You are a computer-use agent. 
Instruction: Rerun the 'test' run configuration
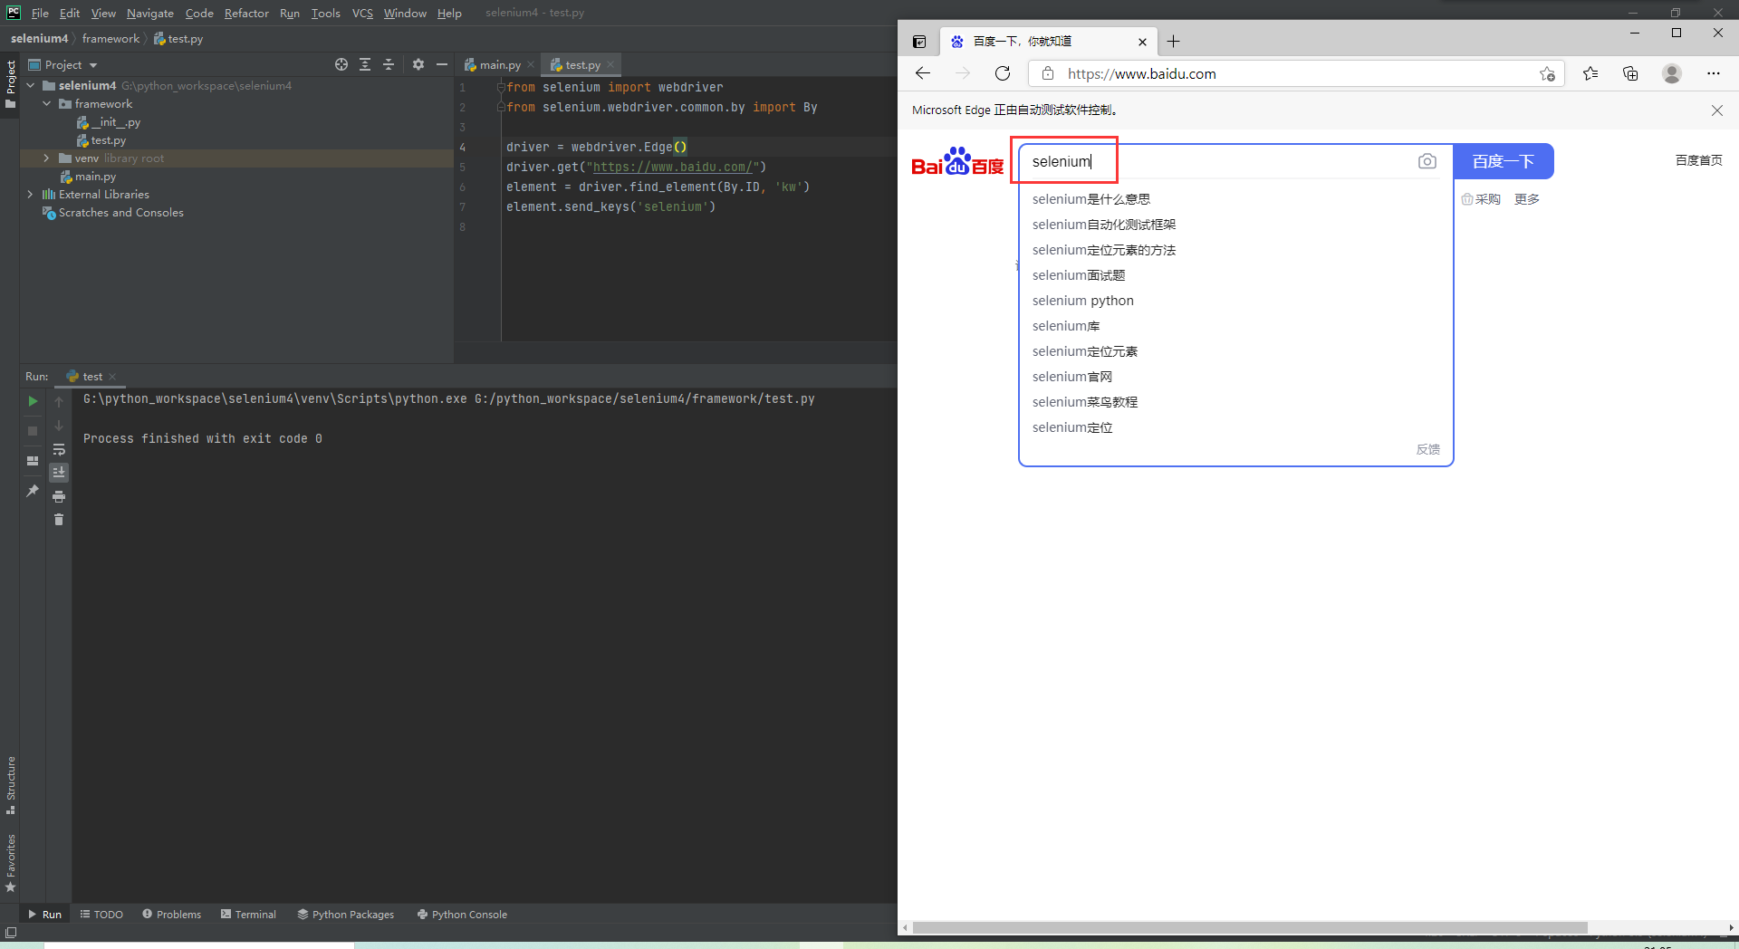(x=33, y=401)
